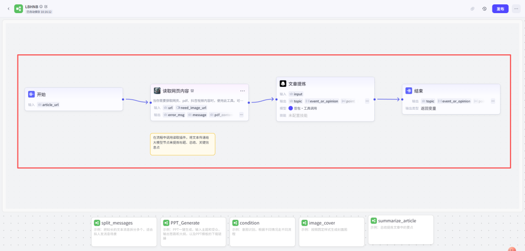The width and height of the screenshot is (525, 251).
Task: Click the 结束 end node icon
Action: click(408, 91)
